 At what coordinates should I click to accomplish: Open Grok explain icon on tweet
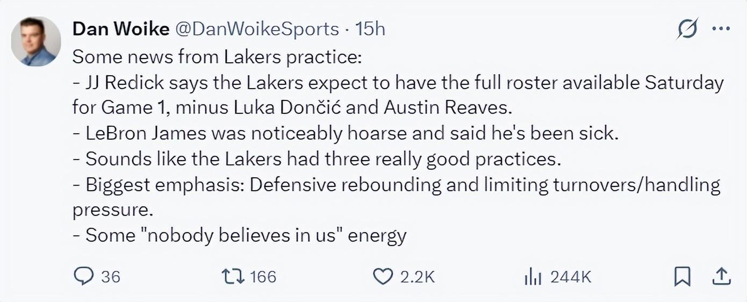pyautogui.click(x=687, y=28)
